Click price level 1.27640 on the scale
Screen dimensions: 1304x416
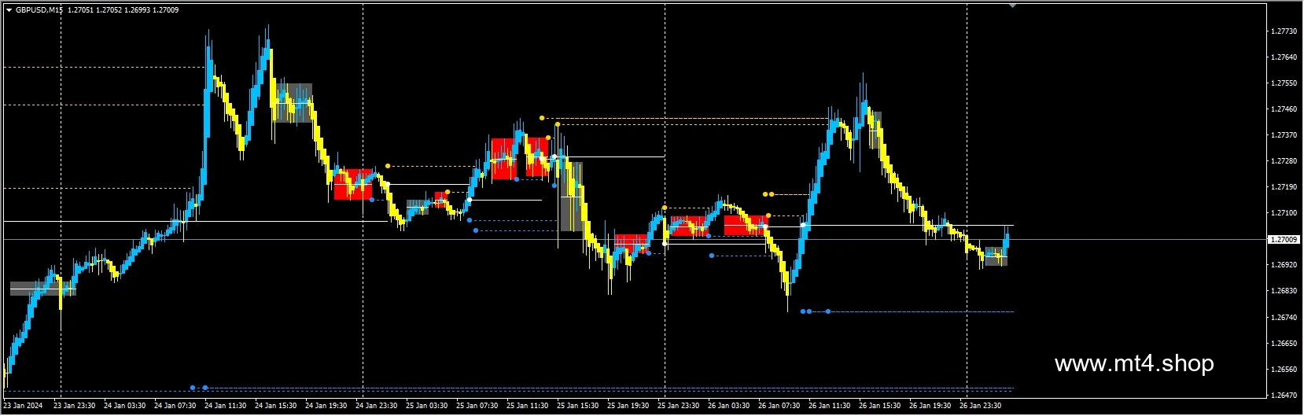tap(1284, 57)
